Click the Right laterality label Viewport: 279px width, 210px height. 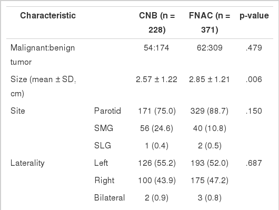click(x=104, y=181)
